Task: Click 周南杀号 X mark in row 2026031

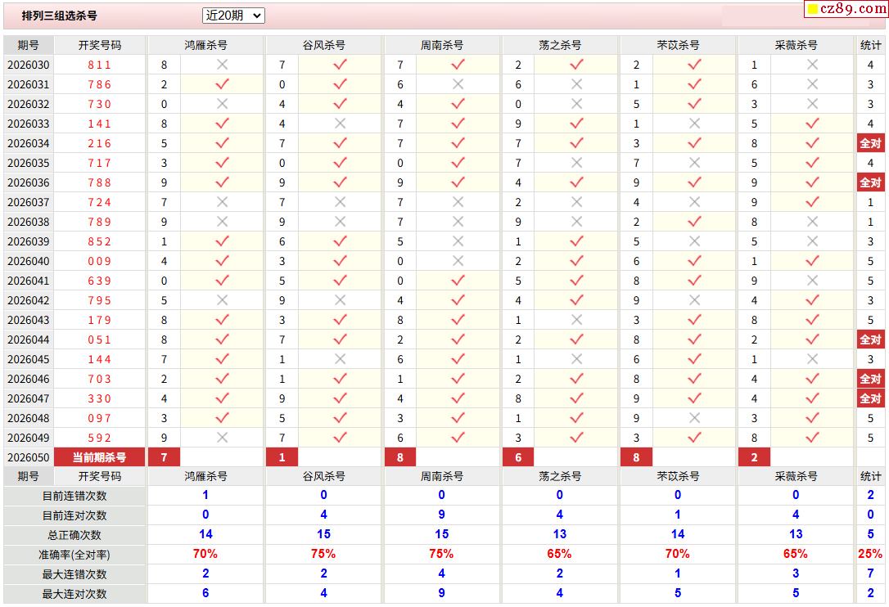Action: 458,84
